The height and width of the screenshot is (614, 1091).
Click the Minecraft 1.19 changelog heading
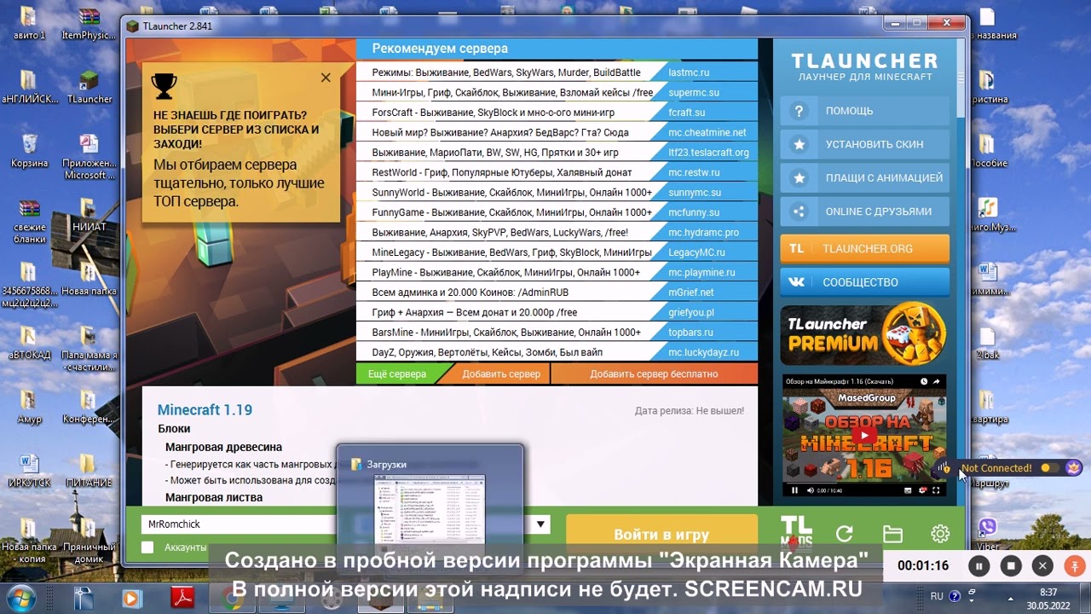pos(205,410)
